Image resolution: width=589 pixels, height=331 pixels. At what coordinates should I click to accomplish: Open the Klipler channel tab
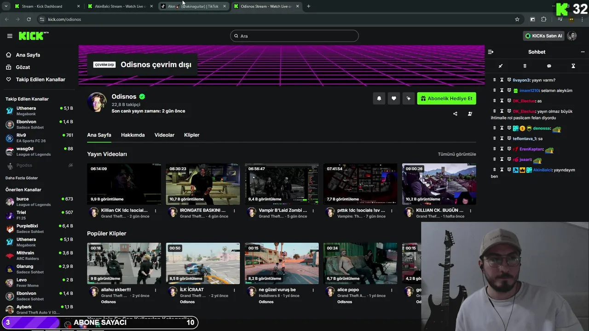pyautogui.click(x=191, y=135)
